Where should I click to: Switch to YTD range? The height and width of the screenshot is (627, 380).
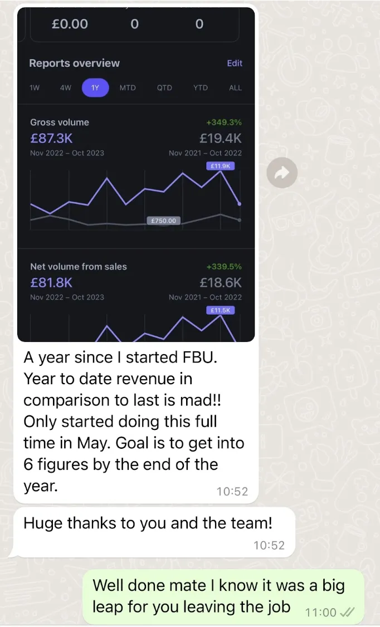coord(201,87)
